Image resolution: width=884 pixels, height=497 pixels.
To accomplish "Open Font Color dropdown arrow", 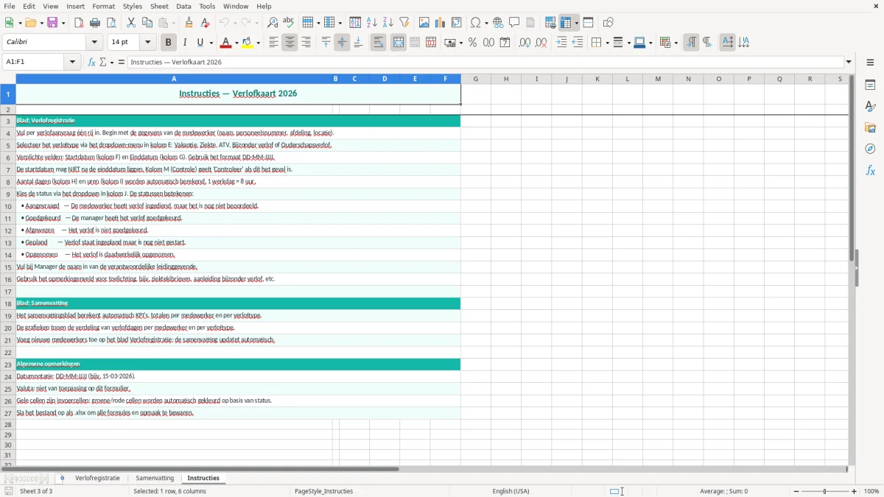I will pyautogui.click(x=236, y=43).
